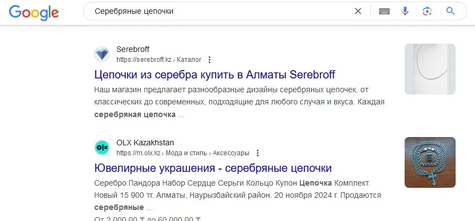Click the Serebroff diamond favicon
Screen dimensions: 475x221
[102, 54]
